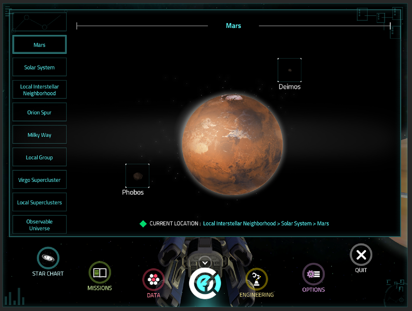Select Milky Way in the list

(39, 135)
